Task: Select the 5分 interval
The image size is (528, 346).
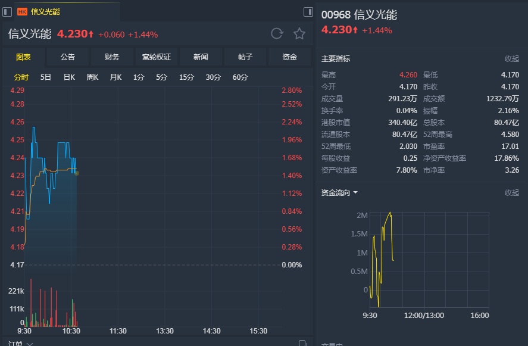Action: pyautogui.click(x=161, y=77)
